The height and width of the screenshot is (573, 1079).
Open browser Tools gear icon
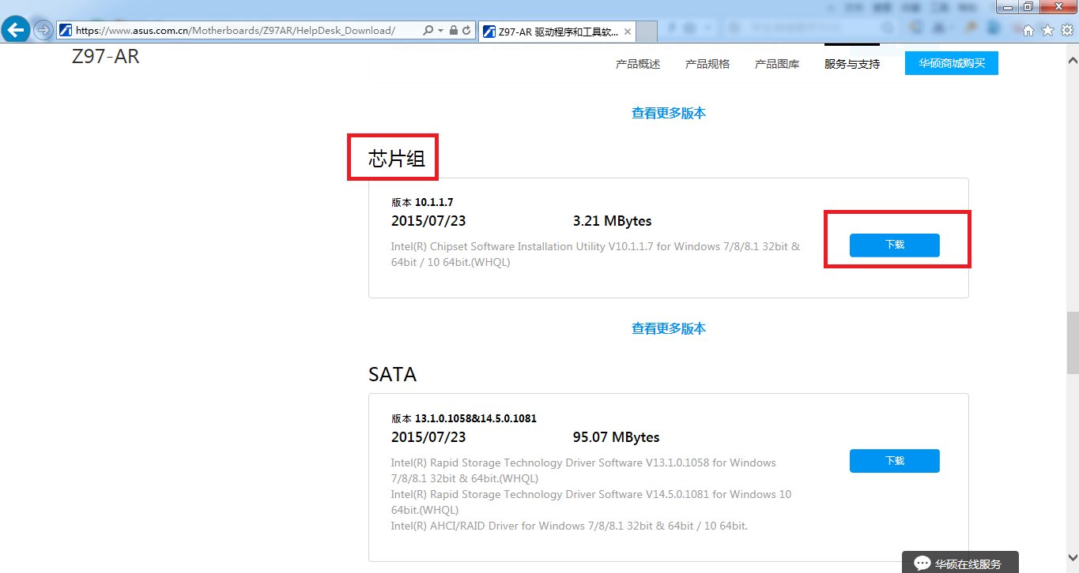1066,31
